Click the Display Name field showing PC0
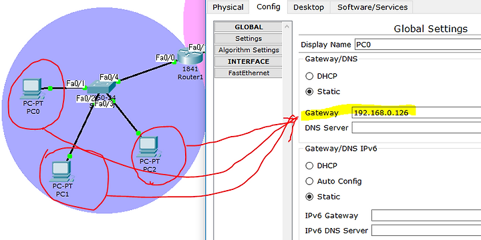 [418, 45]
